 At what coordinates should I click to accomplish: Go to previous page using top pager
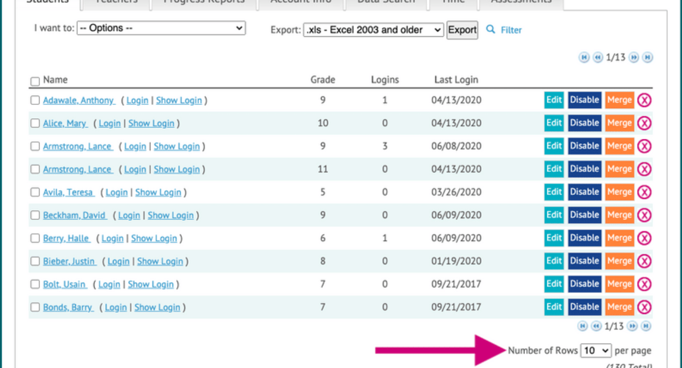598,57
